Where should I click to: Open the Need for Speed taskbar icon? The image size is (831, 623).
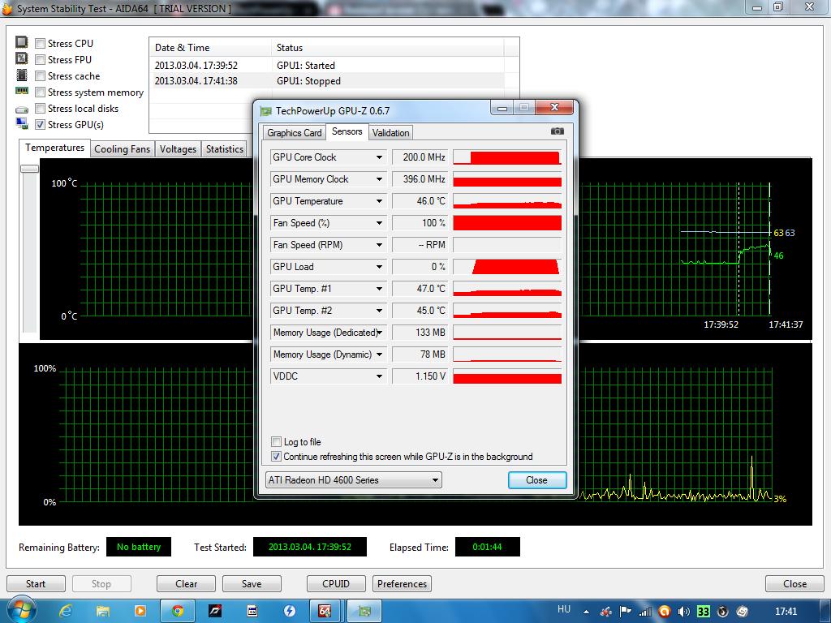pos(215,611)
